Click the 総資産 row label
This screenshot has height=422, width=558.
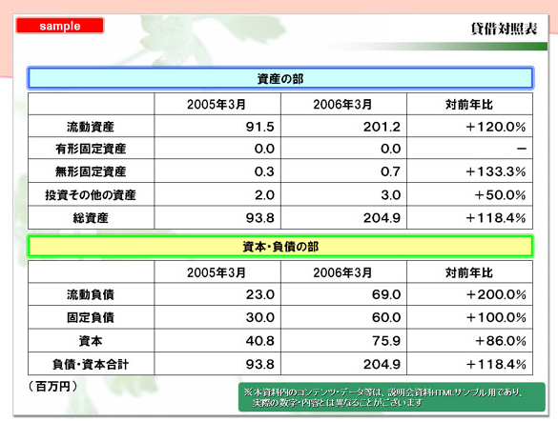[91, 217]
